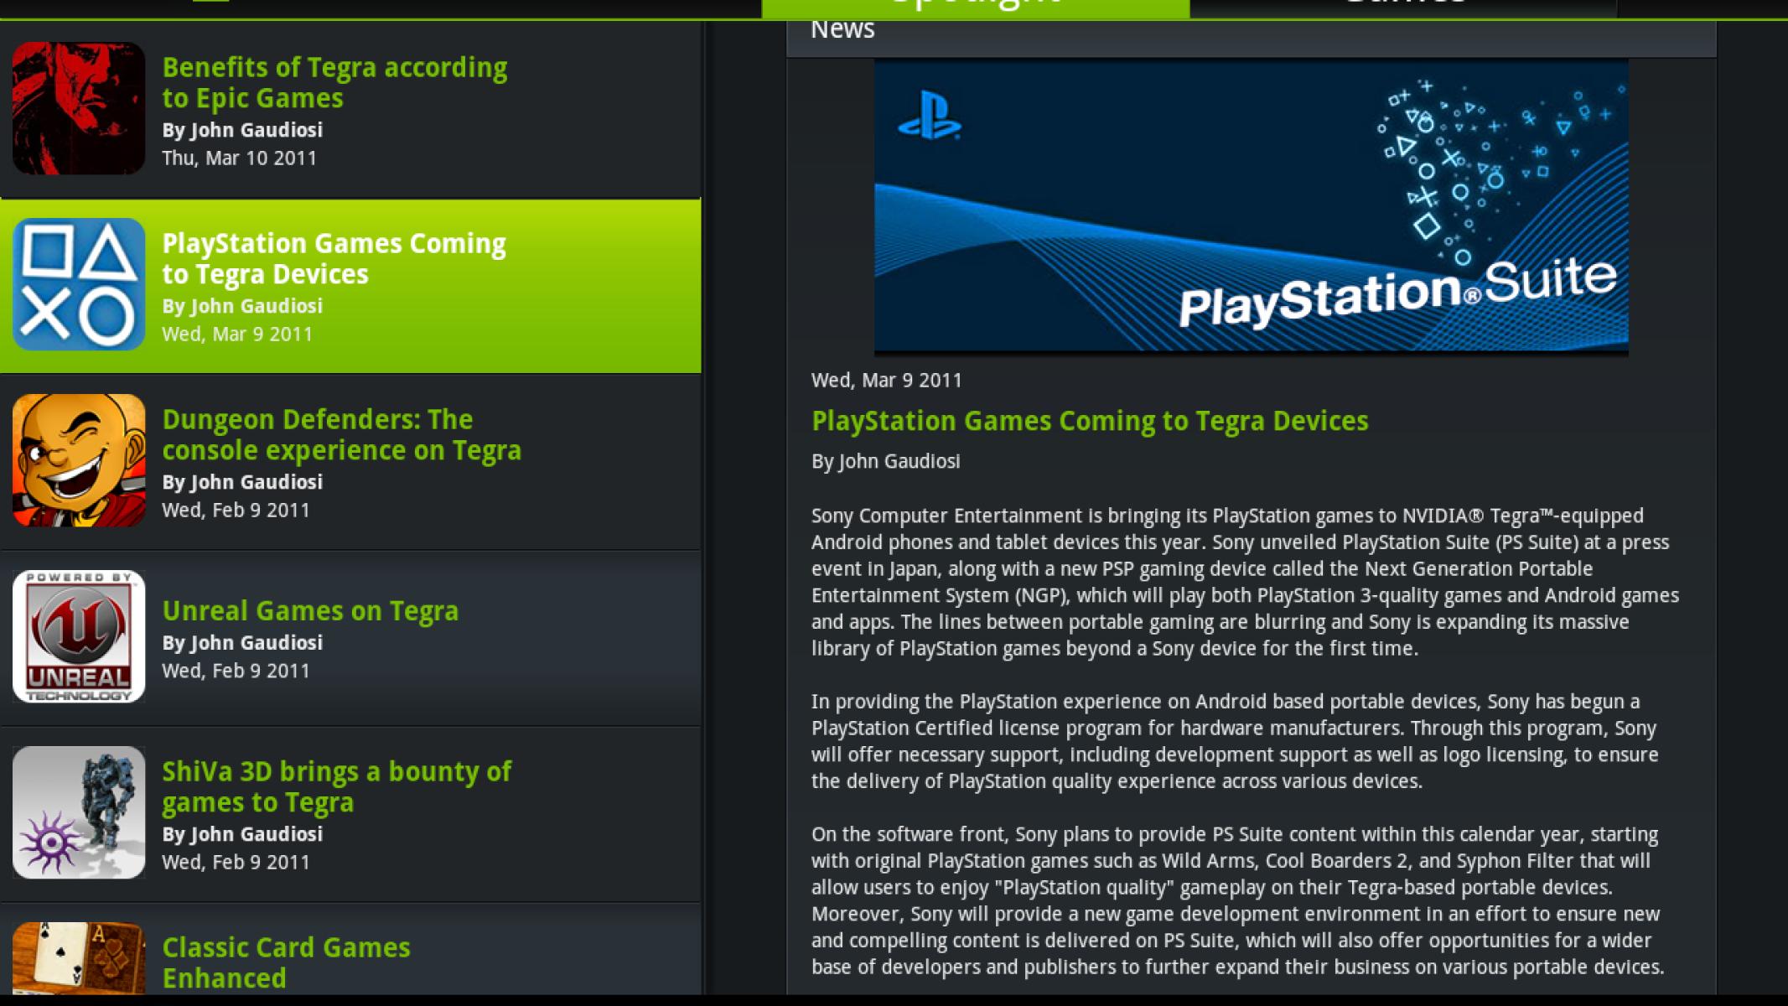This screenshot has height=1006, width=1788.
Task: Tap the Unreal Technology logo icon
Action: click(79, 636)
